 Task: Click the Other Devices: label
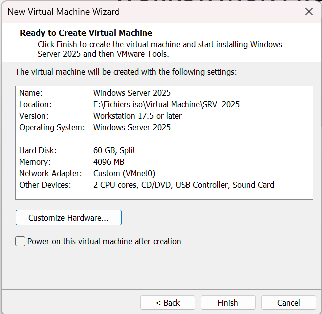click(45, 185)
